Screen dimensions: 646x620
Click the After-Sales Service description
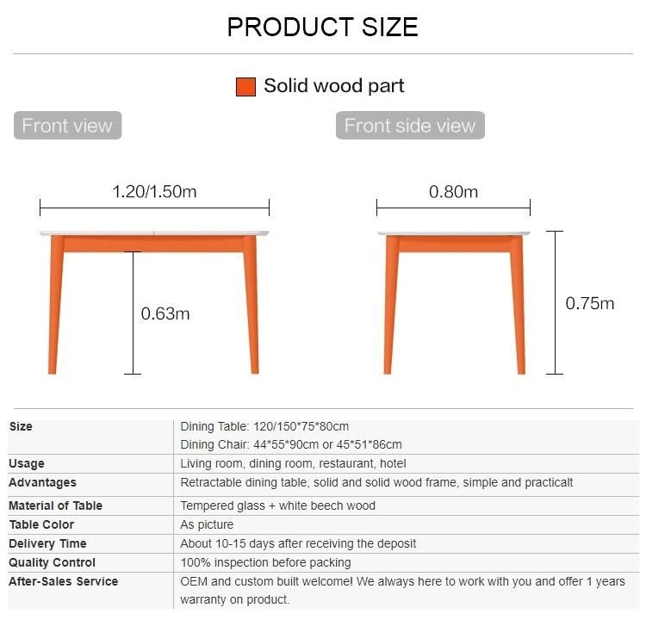pos(402,591)
